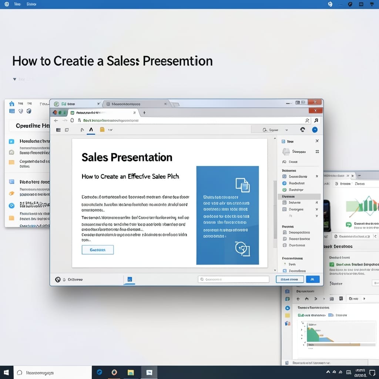The image size is (379, 379).
Task: Click the grid dots icon in the side panel
Action: [x=317, y=151]
